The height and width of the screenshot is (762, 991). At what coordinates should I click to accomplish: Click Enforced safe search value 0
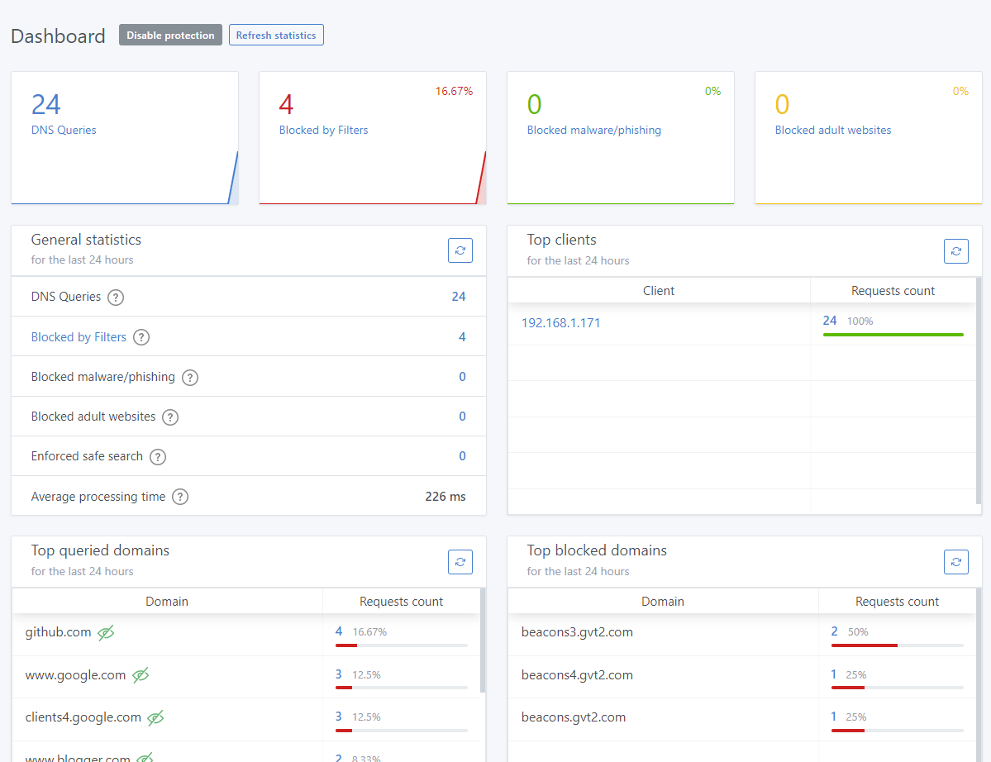(x=463, y=456)
